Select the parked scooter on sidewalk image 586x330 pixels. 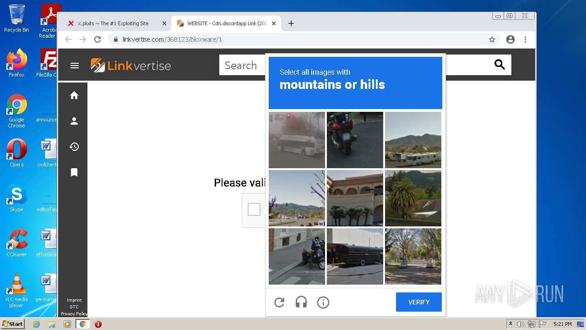click(297, 256)
